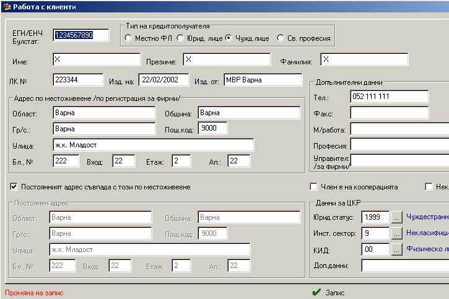Image resolution: width=449 pixels, height=299 pixels.
Task: Click the disabled Постоянен адрес Улица field
Action: pos(150,249)
